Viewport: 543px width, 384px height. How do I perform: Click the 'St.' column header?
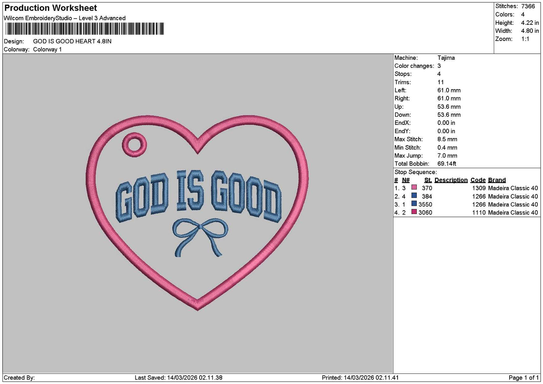tap(428, 180)
